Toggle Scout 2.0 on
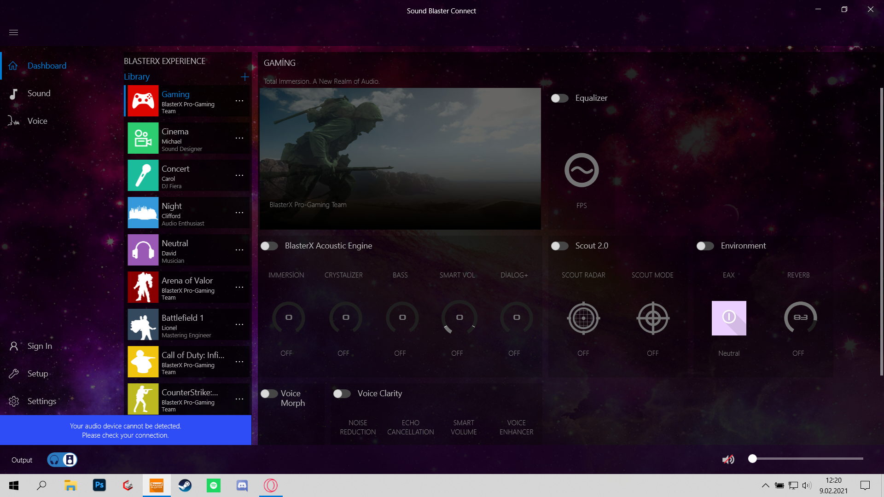 pyautogui.click(x=559, y=246)
